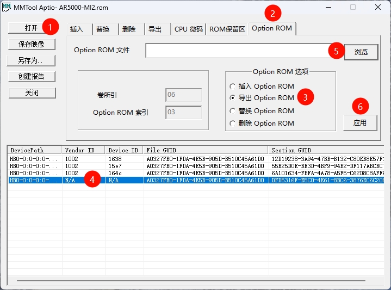This screenshot has height=290, width=391.
Task: Click the Option ROM 文件 path input field
Action: point(239,51)
